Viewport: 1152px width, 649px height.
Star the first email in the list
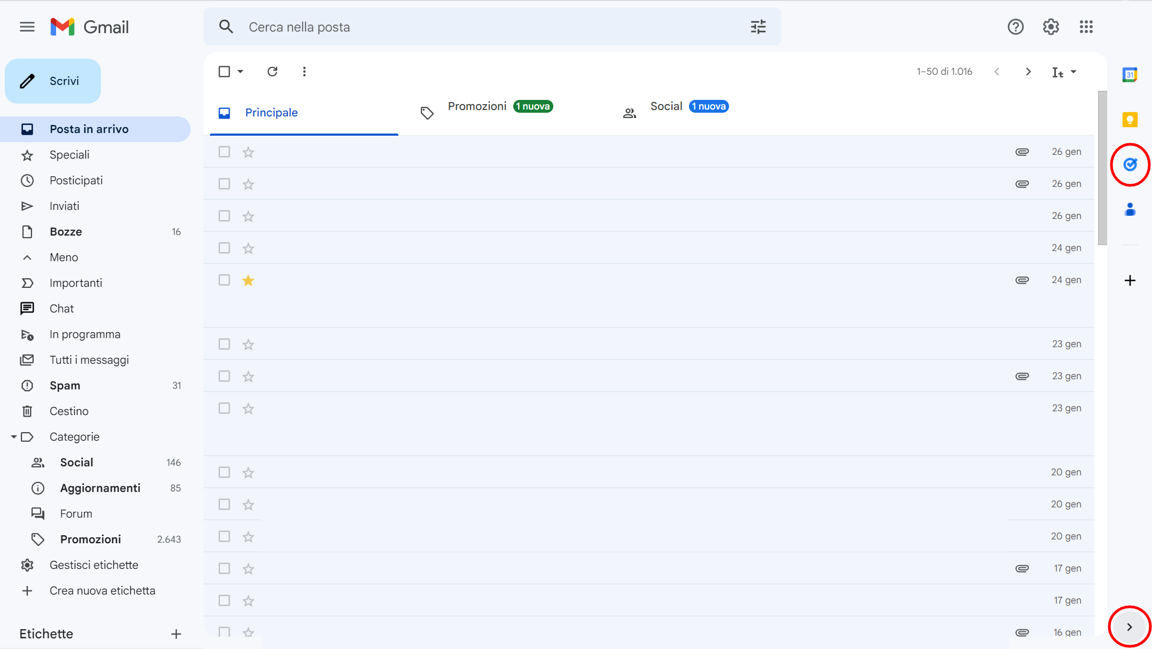tap(248, 152)
